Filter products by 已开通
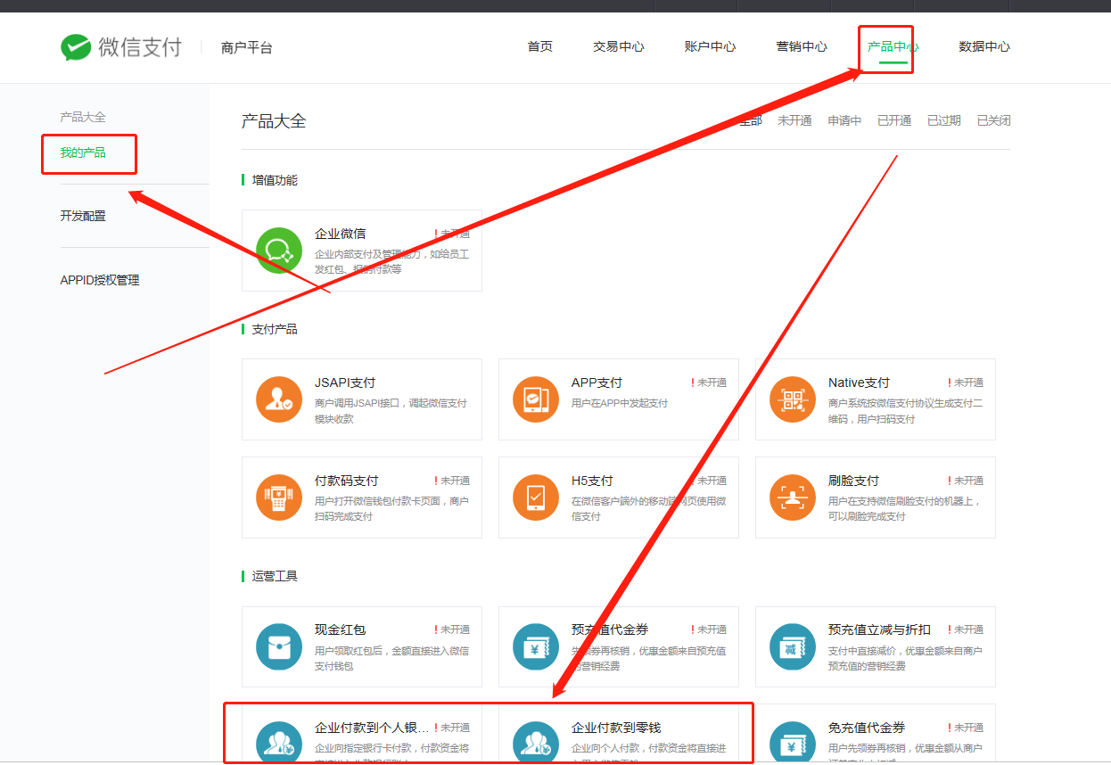 click(894, 120)
